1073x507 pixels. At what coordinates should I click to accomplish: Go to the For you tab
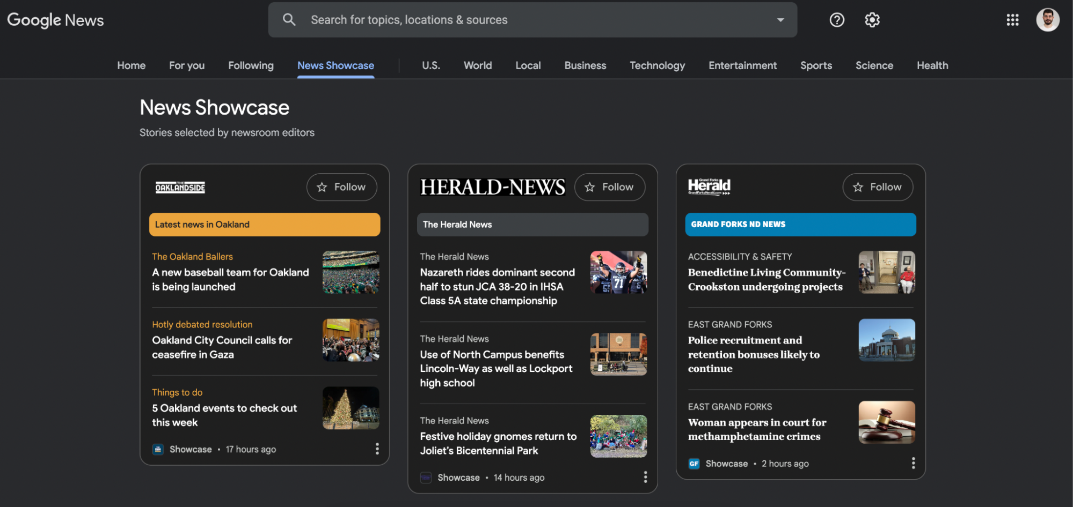pyautogui.click(x=187, y=65)
